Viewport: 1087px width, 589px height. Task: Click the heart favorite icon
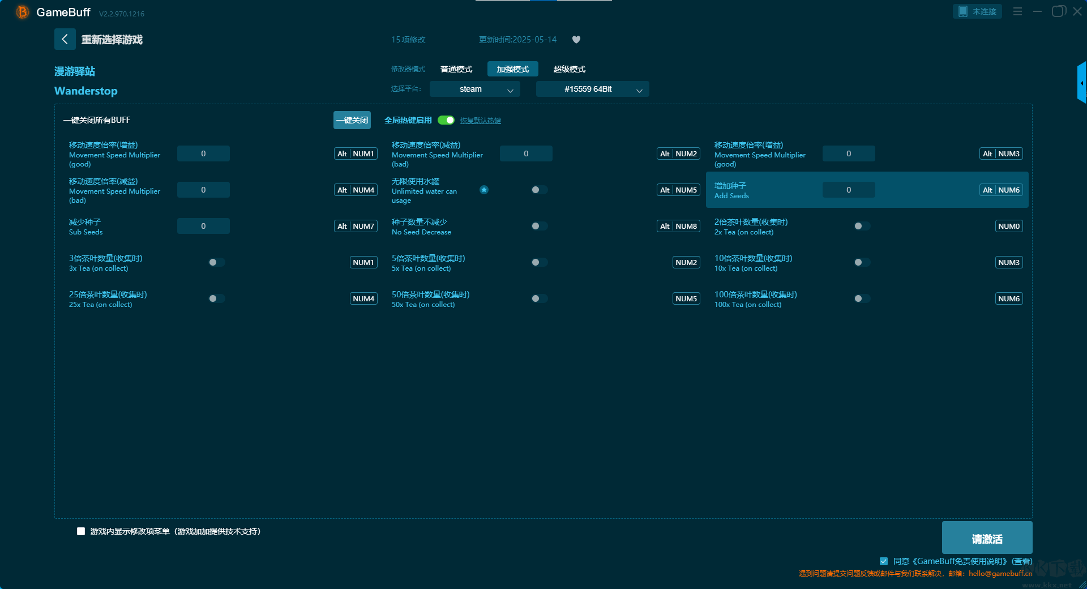pyautogui.click(x=576, y=40)
